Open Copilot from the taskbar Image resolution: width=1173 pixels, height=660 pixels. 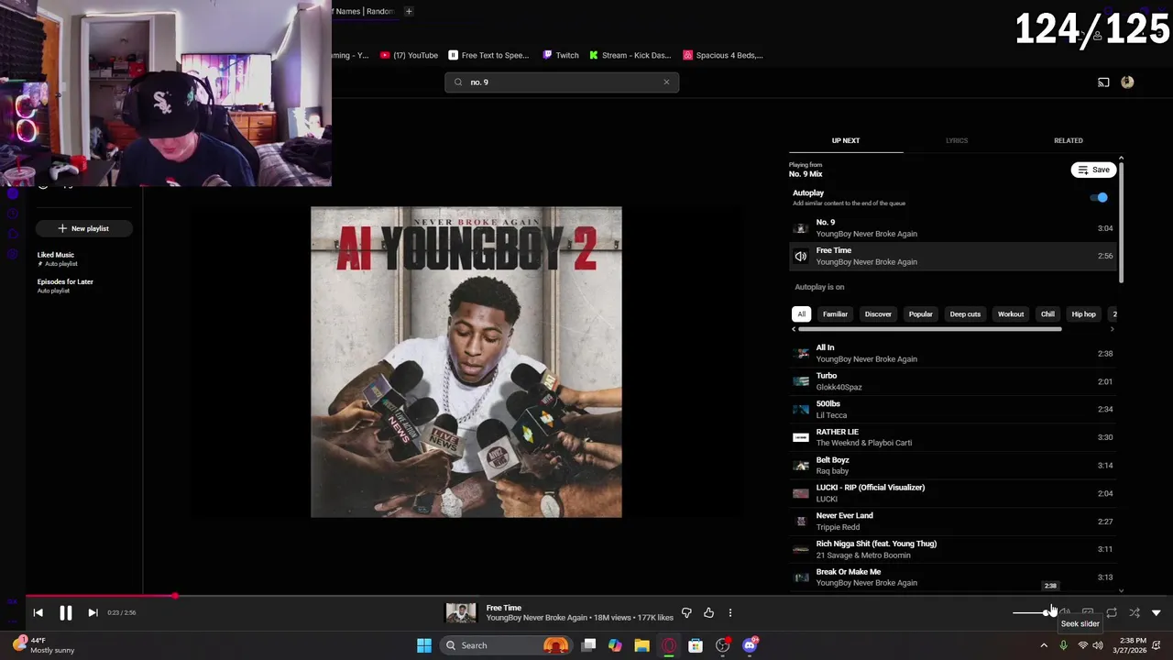tap(615, 645)
